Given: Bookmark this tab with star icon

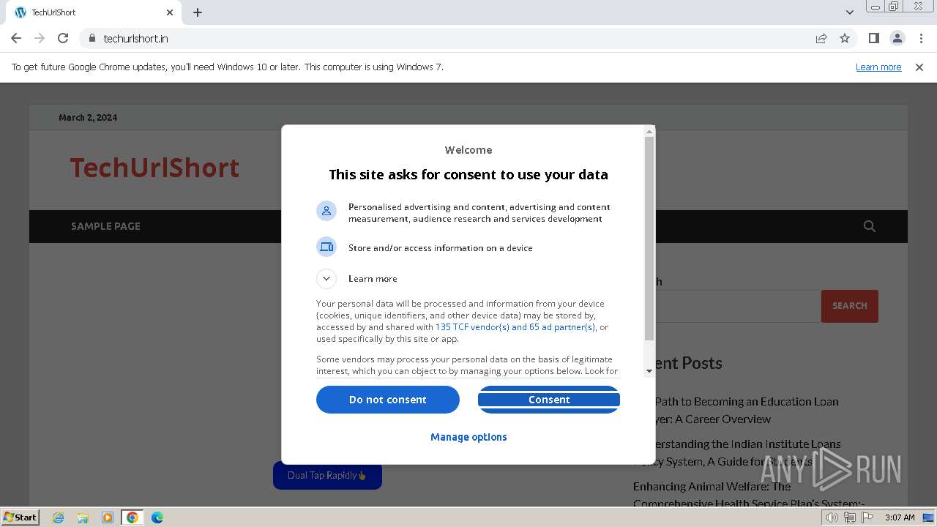Looking at the screenshot, I should [x=845, y=38].
